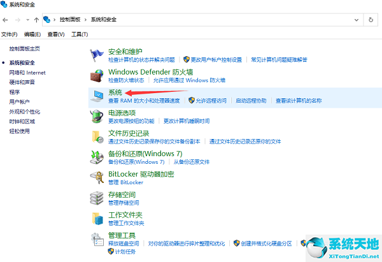This screenshot has height=262, width=382.
Task: Select 硬件和声音 in the sidebar
Action: [22, 82]
